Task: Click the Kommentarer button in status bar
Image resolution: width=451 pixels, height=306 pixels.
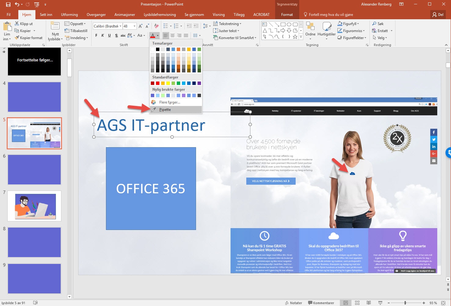Action: point(321,303)
